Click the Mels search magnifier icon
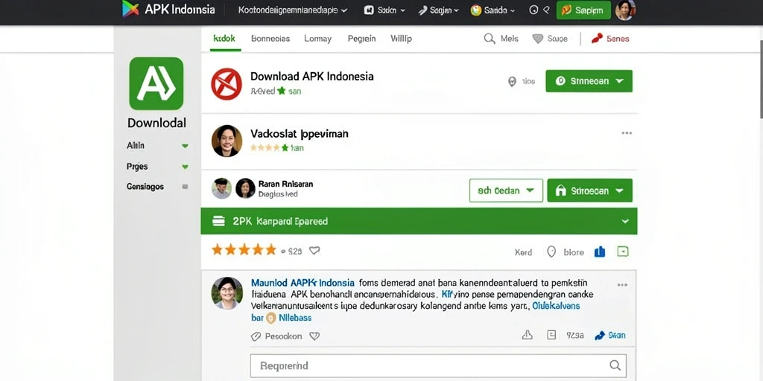The height and width of the screenshot is (381, 763). tap(489, 39)
